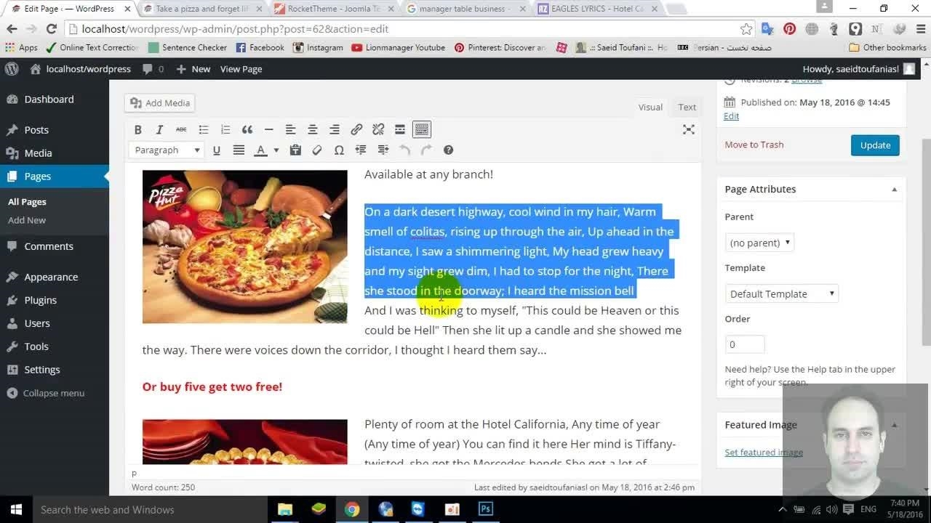Open the keyboard shortcuts help icon

448,150
